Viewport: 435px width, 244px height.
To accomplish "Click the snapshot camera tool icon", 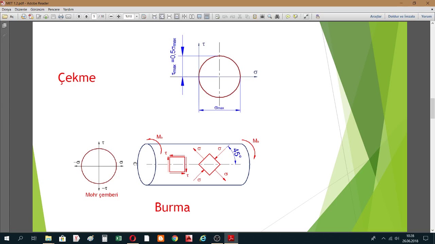I will coord(262,16).
